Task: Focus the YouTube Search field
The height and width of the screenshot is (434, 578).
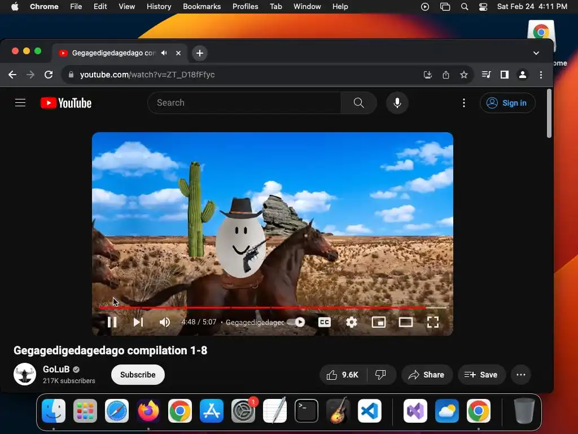Action: (x=244, y=103)
